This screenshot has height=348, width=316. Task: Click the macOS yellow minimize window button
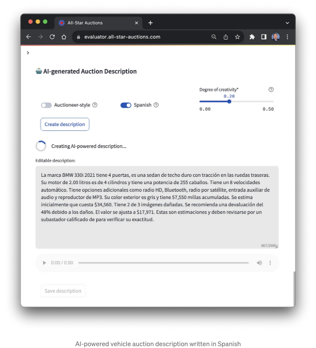pos(38,21)
